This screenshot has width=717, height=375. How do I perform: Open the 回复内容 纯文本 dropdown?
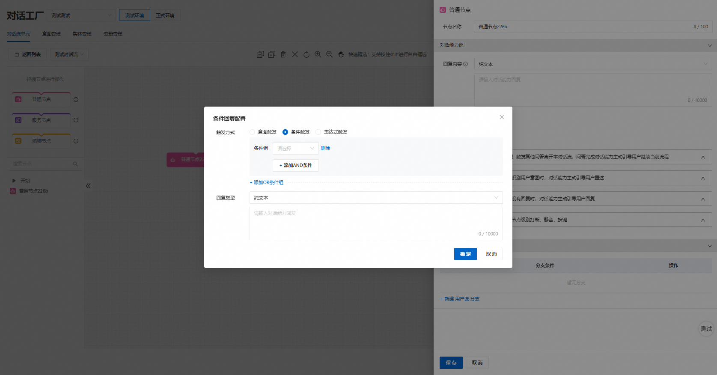pyautogui.click(x=593, y=64)
